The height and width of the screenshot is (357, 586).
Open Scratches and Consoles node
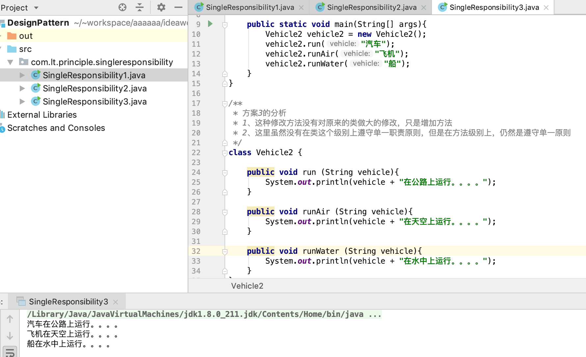[56, 128]
